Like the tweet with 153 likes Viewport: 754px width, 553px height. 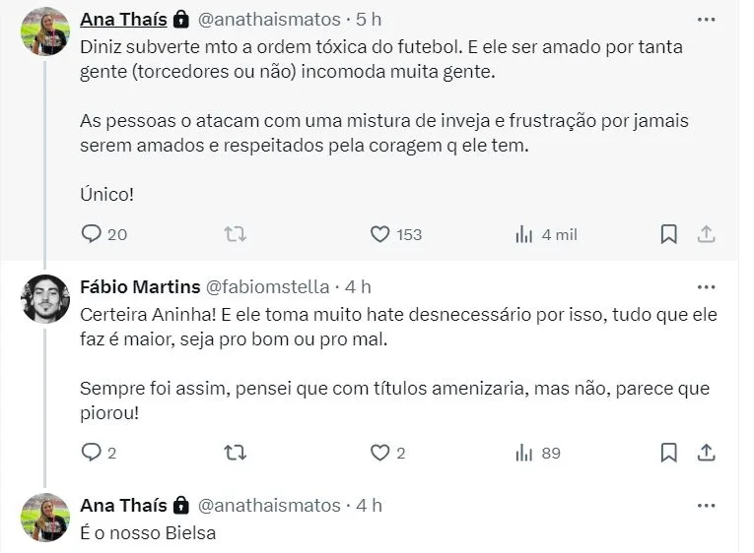pos(380,234)
